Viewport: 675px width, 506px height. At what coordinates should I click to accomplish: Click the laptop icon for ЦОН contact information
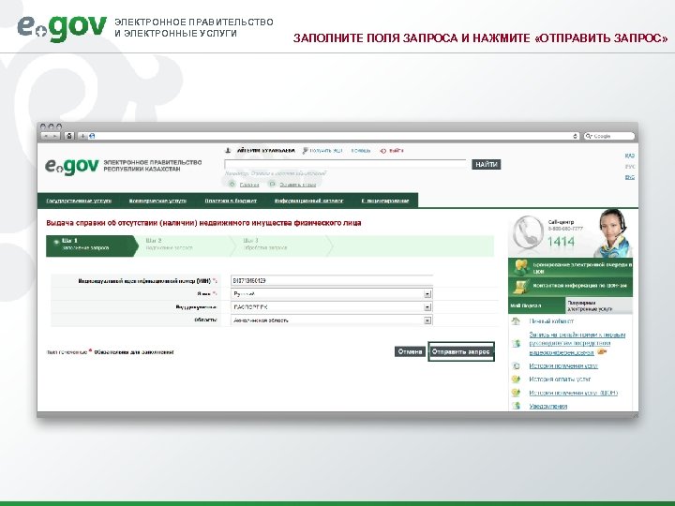pos(521,287)
